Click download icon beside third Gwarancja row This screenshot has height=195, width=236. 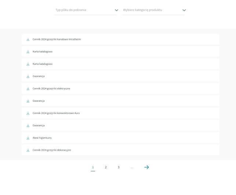click(x=28, y=125)
